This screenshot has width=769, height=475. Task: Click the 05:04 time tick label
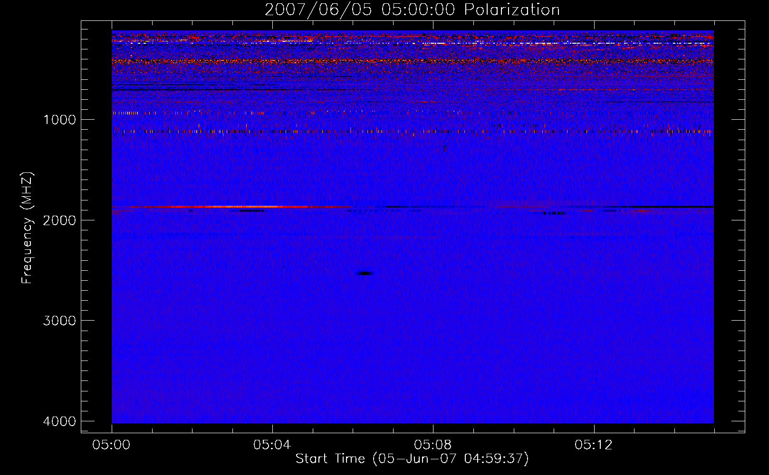(x=272, y=445)
